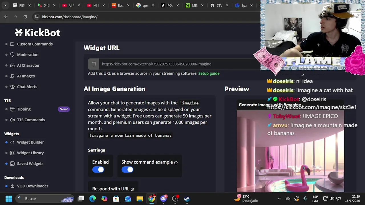The image size is (365, 205).
Task: Click the kickbot.com address bar URL
Action: [70, 17]
